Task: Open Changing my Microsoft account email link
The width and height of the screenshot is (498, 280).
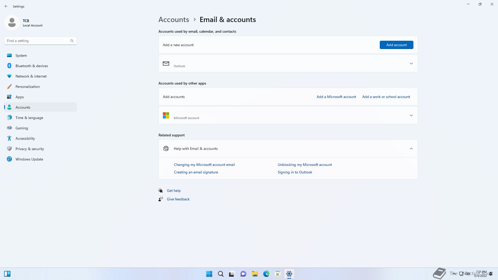Action: (x=204, y=165)
